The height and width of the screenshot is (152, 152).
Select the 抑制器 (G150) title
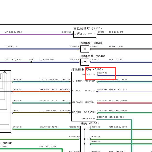click(91, 43)
